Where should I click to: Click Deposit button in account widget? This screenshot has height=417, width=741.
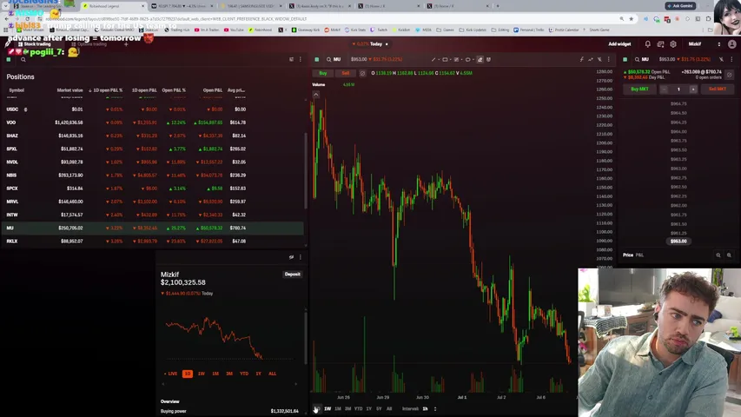click(x=292, y=275)
